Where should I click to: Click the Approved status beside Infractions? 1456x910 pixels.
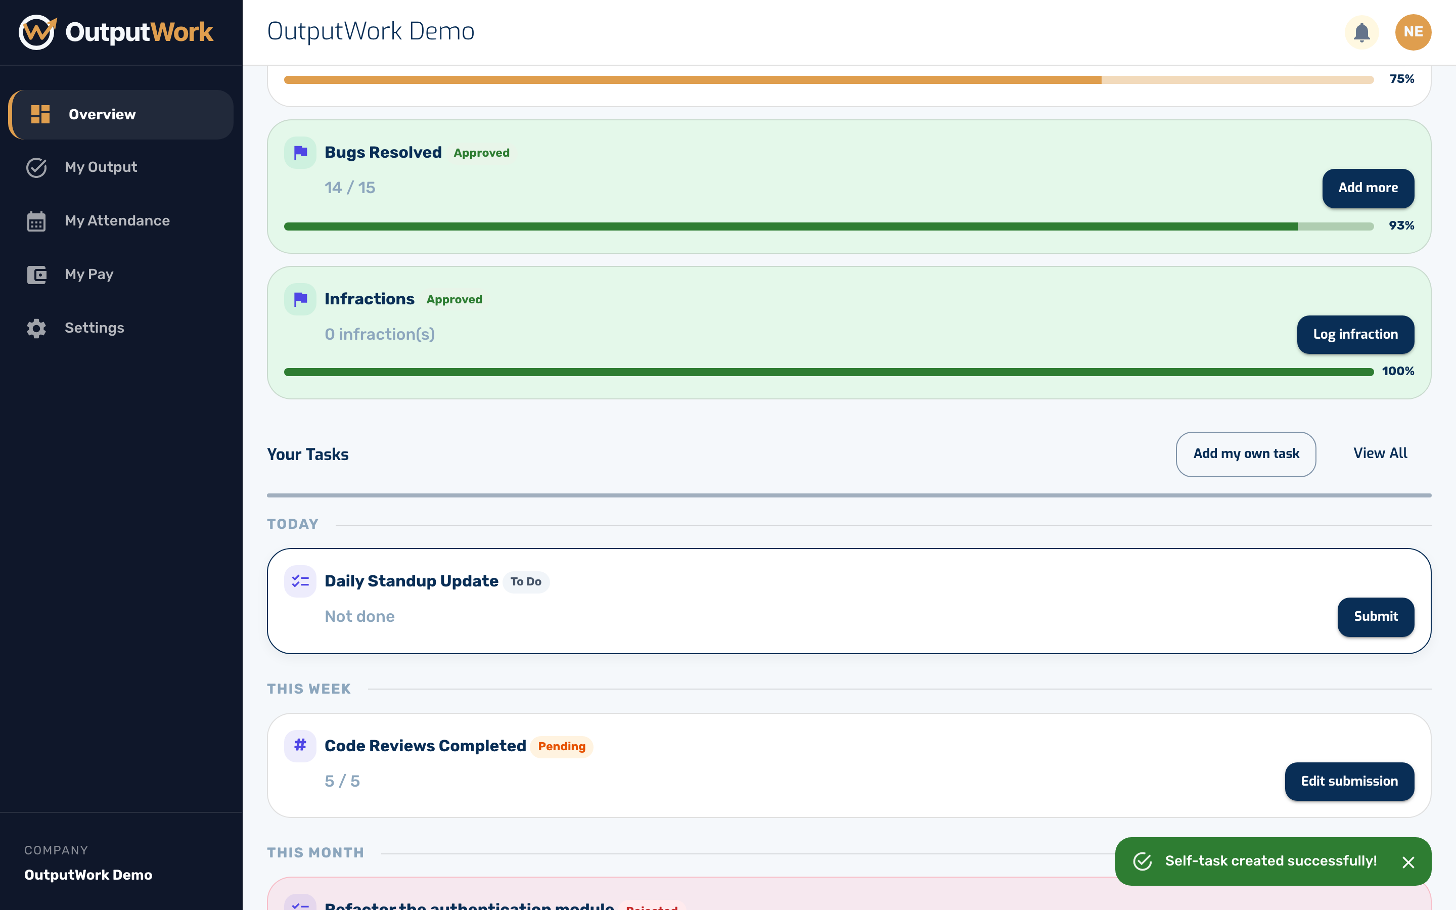454,300
